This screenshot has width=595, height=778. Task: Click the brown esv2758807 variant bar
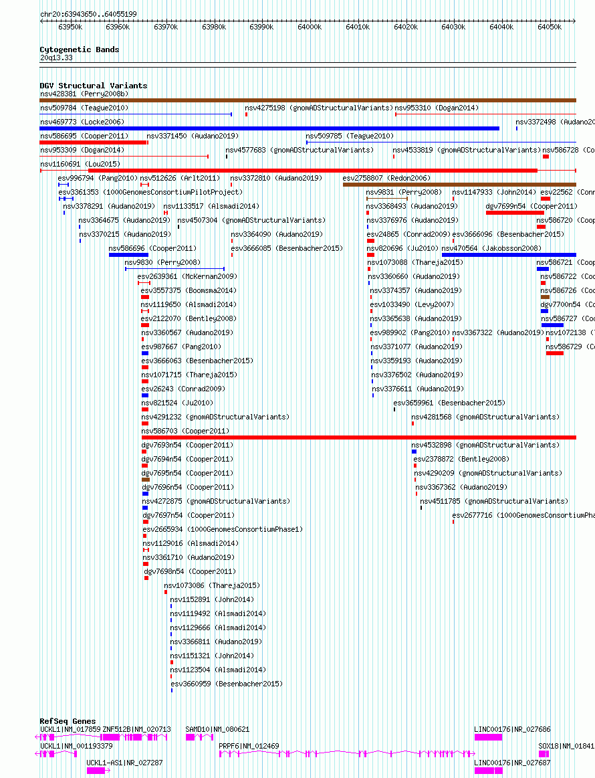pyautogui.click(x=460, y=185)
